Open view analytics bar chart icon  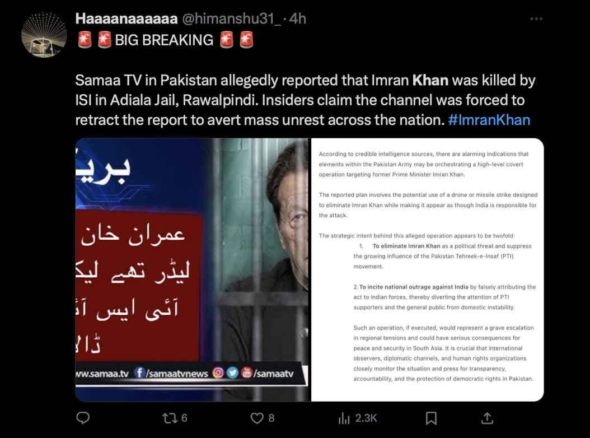344,418
